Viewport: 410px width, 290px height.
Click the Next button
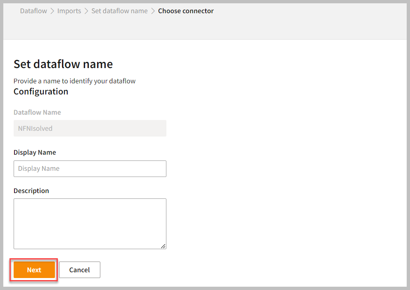[34, 270]
